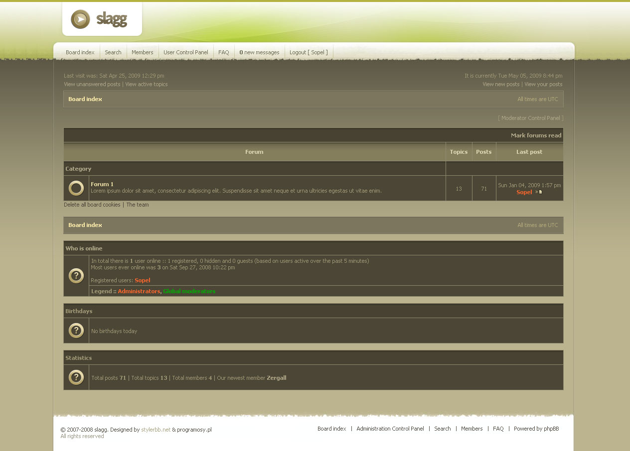This screenshot has width=630, height=451.
Task: Click 'All rights reserved' footer text
Action: point(82,436)
